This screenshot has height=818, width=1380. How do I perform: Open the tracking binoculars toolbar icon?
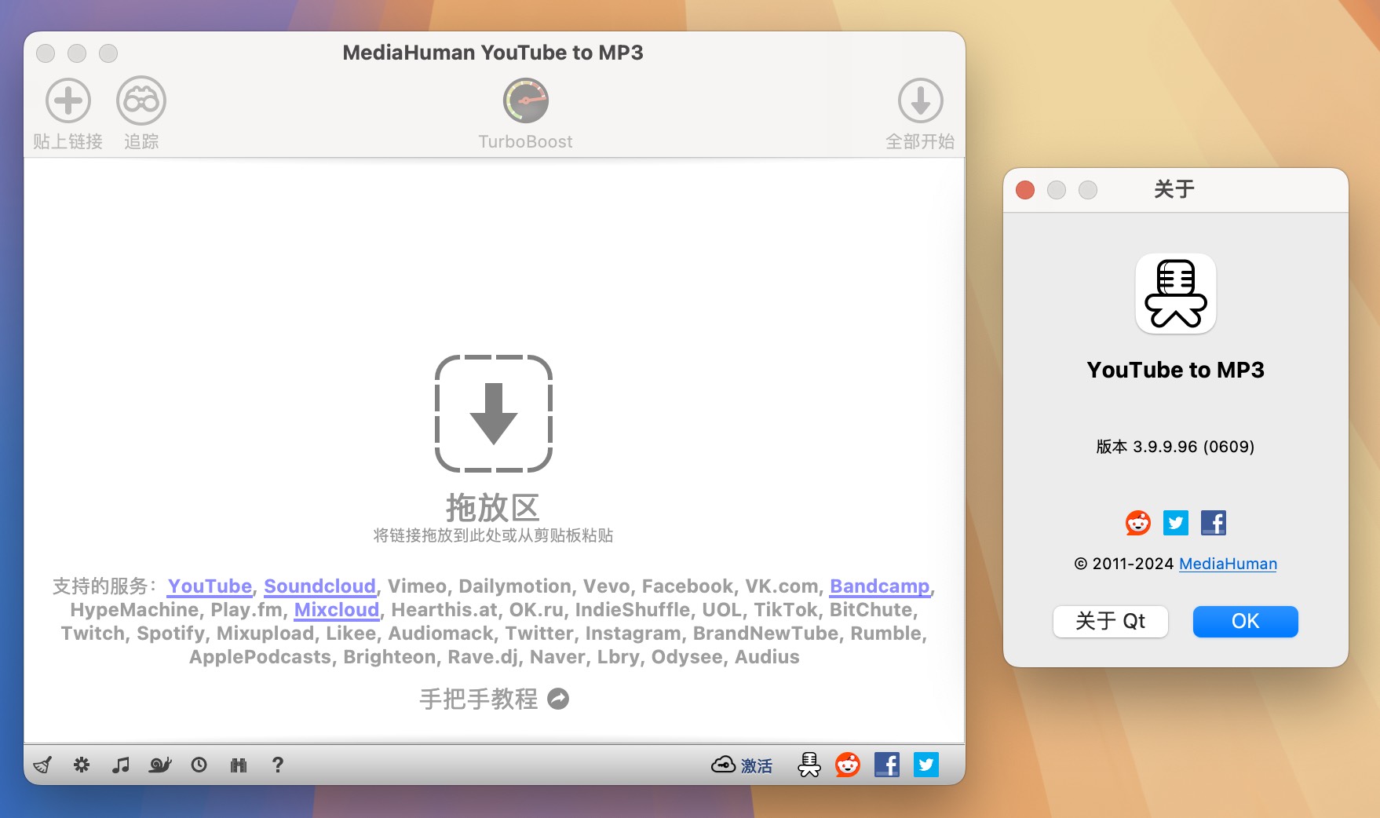[x=141, y=100]
